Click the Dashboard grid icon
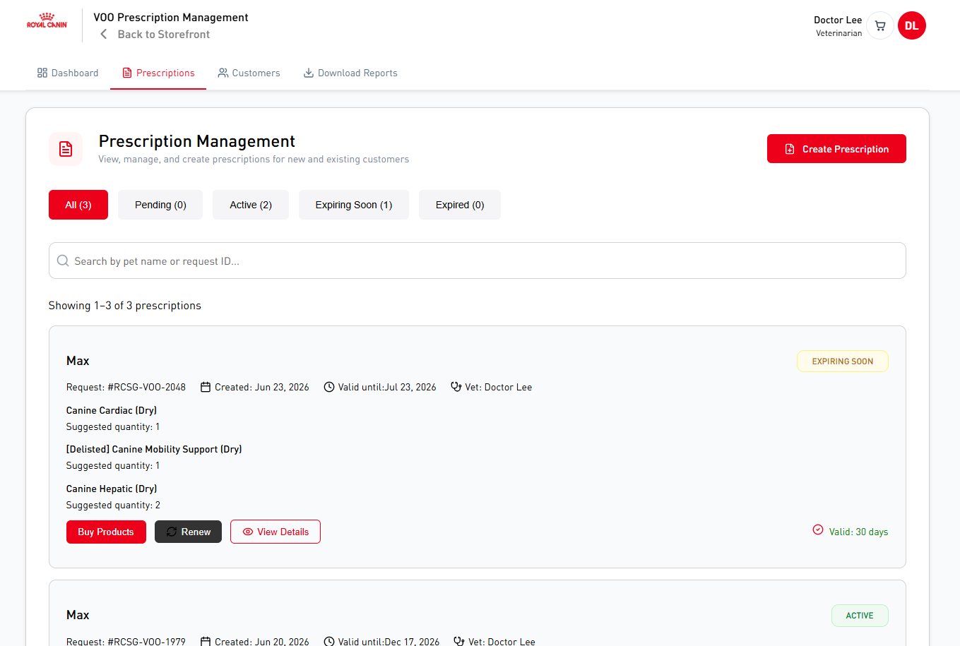Image resolution: width=960 pixels, height=646 pixels. (x=42, y=73)
